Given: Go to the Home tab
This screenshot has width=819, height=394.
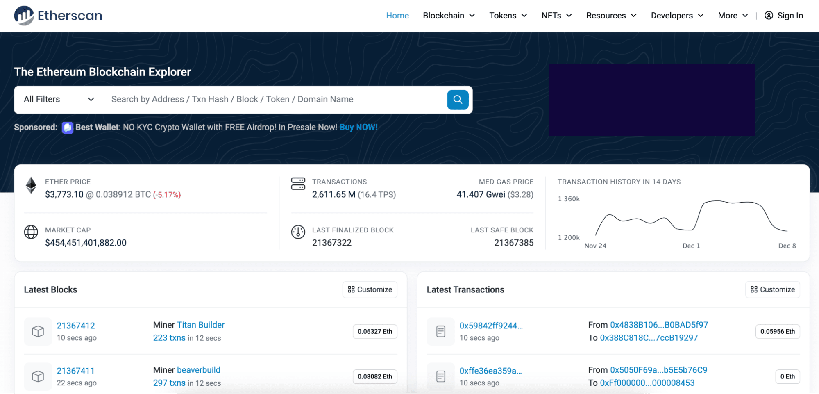Looking at the screenshot, I should (x=397, y=16).
